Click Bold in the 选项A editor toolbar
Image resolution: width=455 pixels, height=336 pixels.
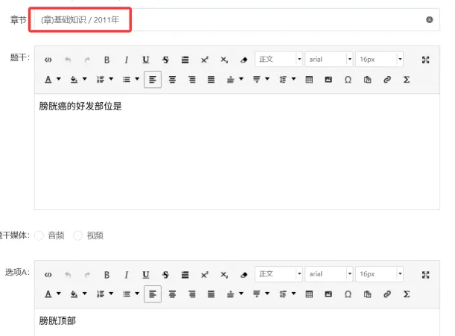[106, 275]
